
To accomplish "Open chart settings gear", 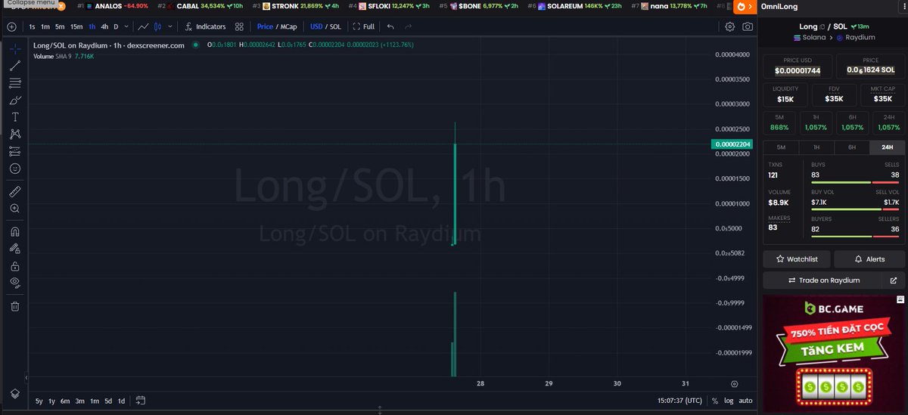I will (729, 26).
